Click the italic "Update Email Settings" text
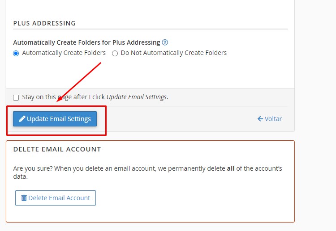Screen dimensions: 336x231 (136, 97)
